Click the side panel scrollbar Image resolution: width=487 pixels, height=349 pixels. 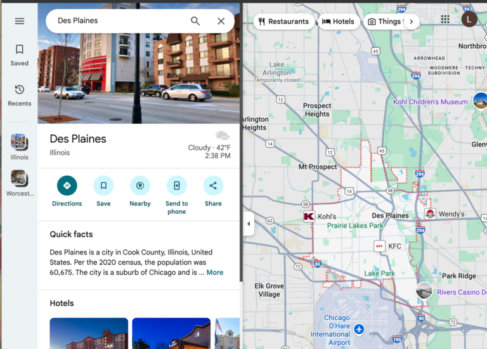[x=241, y=142]
